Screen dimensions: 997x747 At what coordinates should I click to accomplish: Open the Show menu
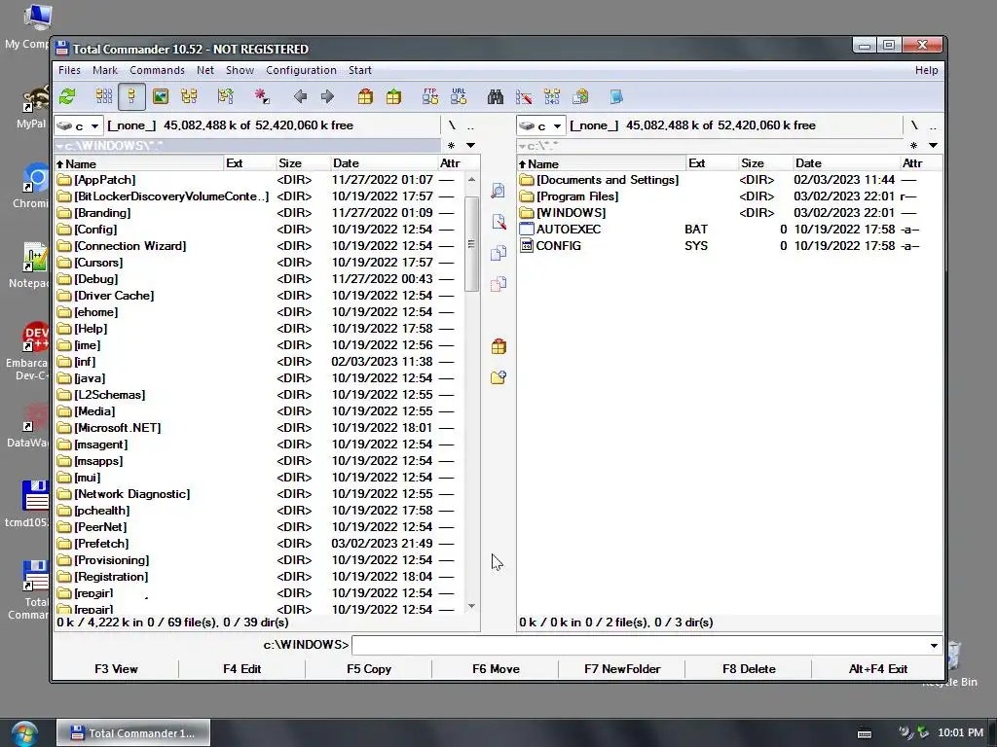240,70
